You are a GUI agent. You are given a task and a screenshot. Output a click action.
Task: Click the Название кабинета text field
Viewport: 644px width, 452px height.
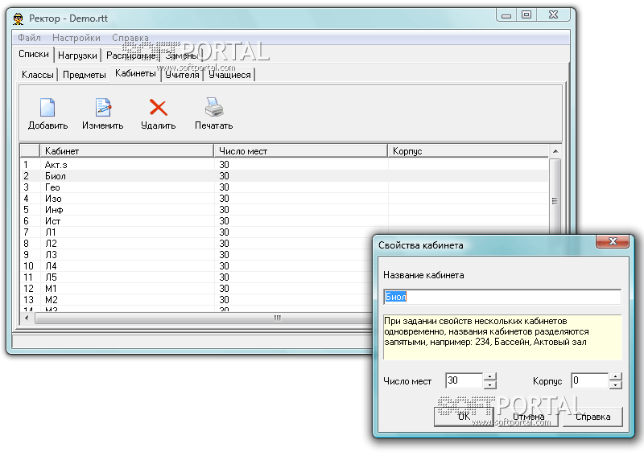point(502,297)
